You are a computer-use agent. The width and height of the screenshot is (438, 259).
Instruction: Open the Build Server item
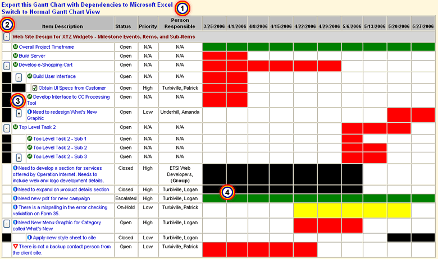coord(32,55)
